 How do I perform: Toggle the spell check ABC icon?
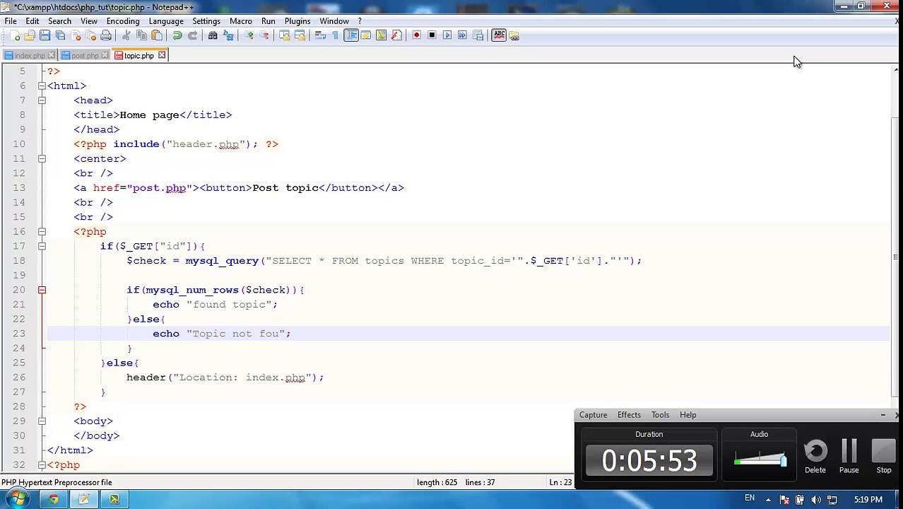499,35
